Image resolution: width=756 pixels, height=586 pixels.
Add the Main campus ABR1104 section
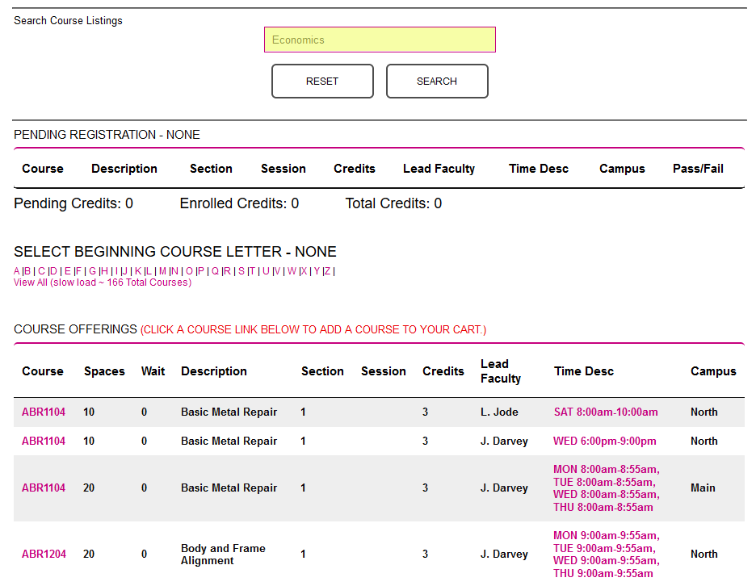click(x=43, y=488)
